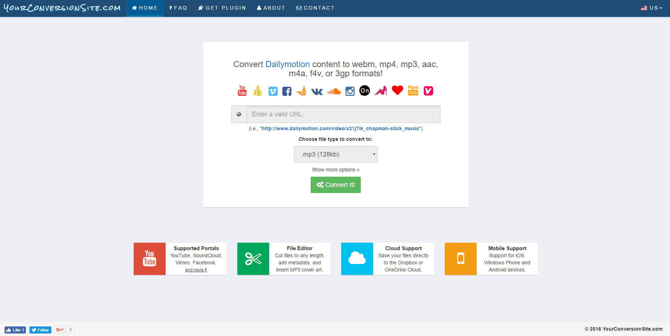This screenshot has height=336, width=670.
Task: Click the Facebook icon in the portal row
Action: coord(287,92)
